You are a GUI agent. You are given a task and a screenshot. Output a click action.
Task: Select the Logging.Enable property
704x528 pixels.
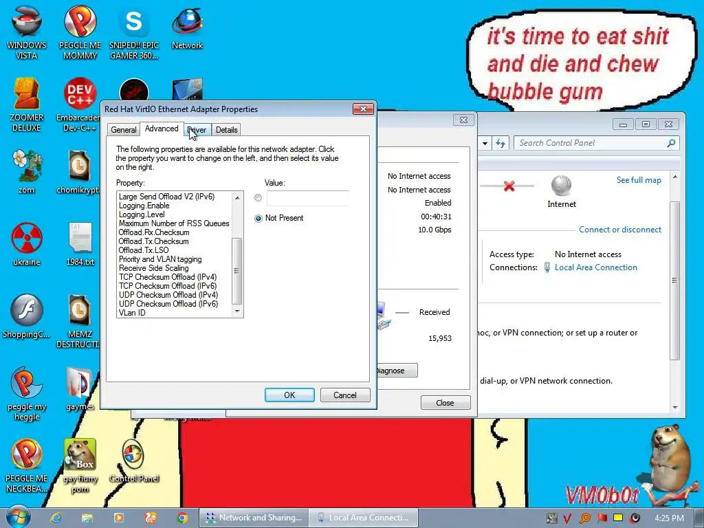point(144,206)
